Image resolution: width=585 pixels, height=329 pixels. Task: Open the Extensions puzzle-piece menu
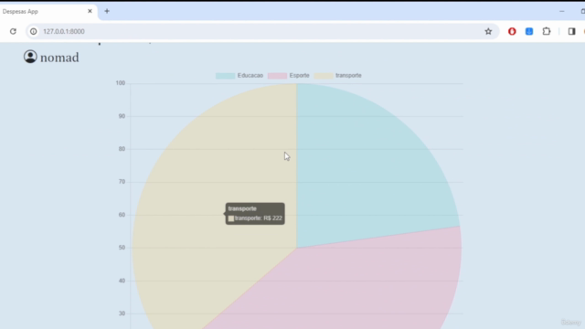point(547,31)
